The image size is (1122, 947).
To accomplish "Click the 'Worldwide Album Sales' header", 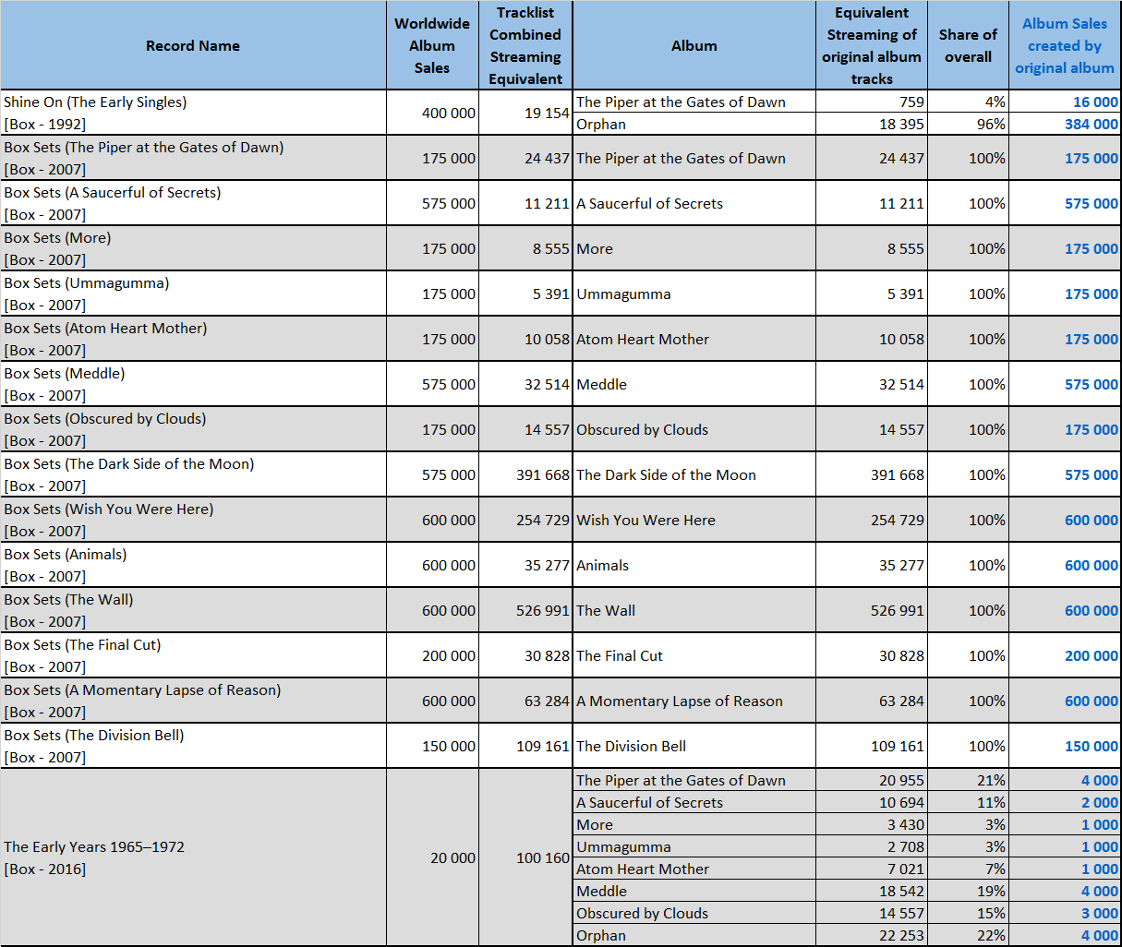I will tap(432, 45).
